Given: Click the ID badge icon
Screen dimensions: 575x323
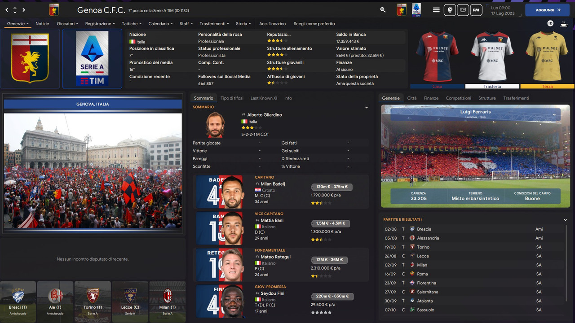Looking at the screenshot, I should click(x=550, y=23).
